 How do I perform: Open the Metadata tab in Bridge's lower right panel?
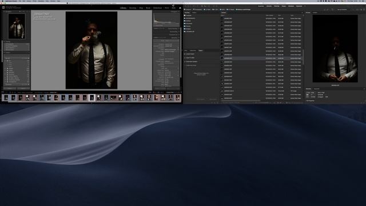pos(309,89)
